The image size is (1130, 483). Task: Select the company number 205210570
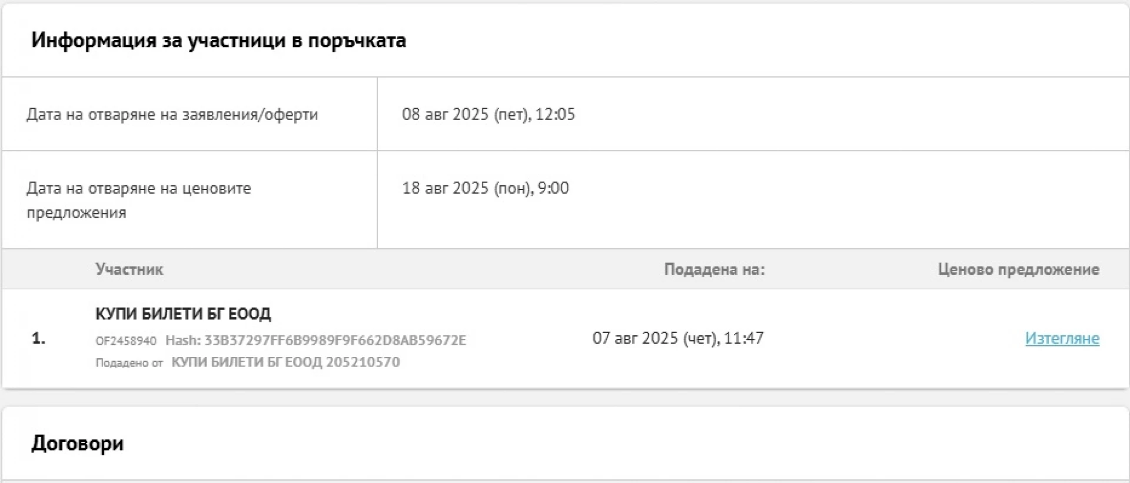tap(363, 362)
